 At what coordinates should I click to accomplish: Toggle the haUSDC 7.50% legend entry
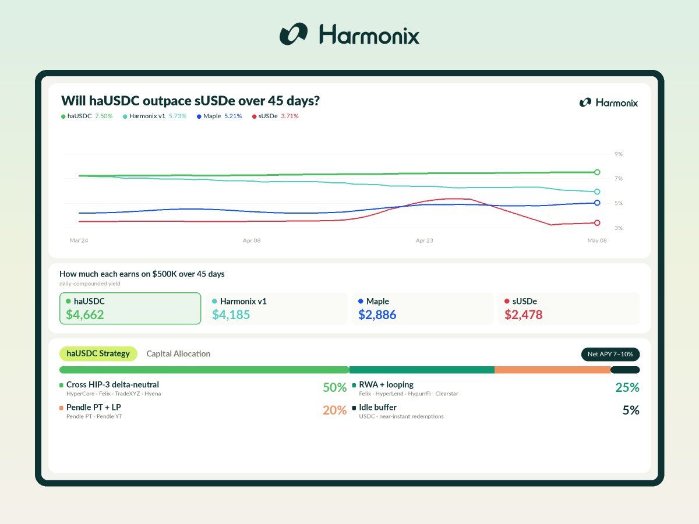point(87,116)
